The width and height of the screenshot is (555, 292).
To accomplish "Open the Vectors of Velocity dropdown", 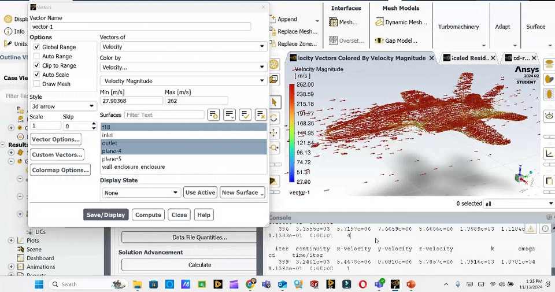I will (183, 47).
